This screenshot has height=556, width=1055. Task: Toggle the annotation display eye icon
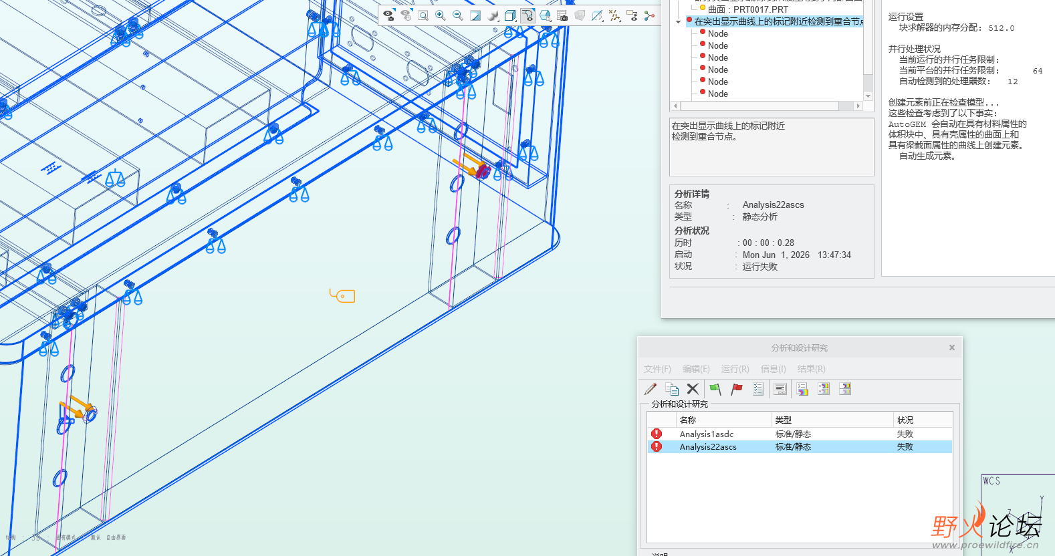(632, 15)
